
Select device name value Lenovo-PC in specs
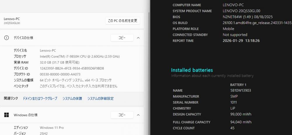pos(48,50)
